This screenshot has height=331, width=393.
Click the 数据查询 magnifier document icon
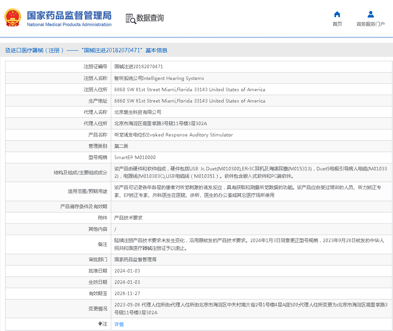coord(131,18)
